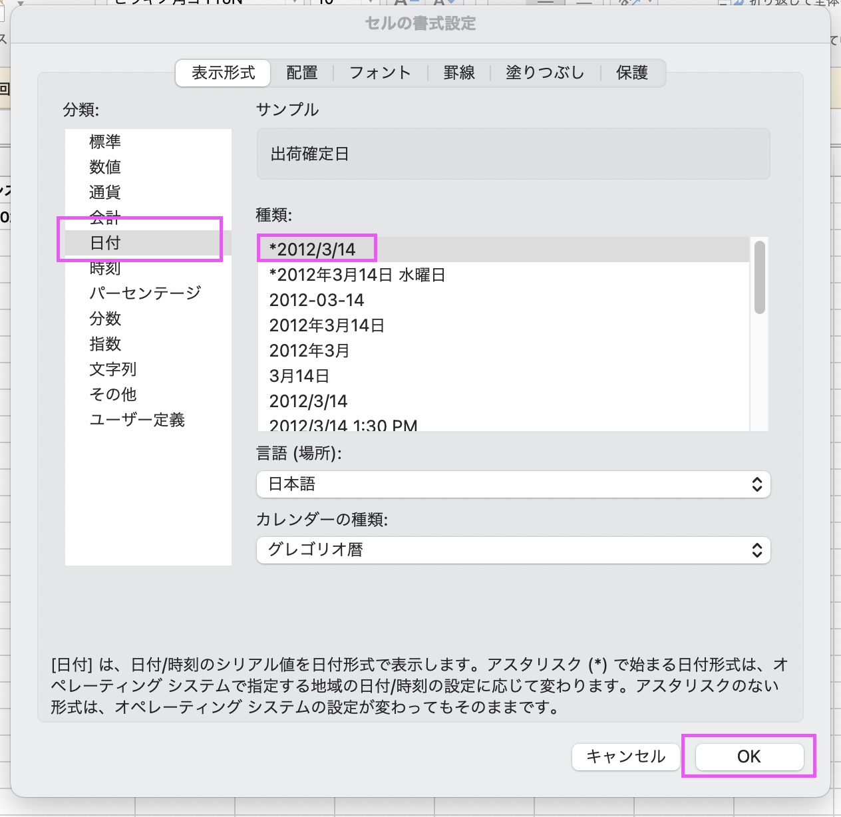841x817 pixels.
Task: Choose the 文字列 category
Action: click(x=113, y=369)
